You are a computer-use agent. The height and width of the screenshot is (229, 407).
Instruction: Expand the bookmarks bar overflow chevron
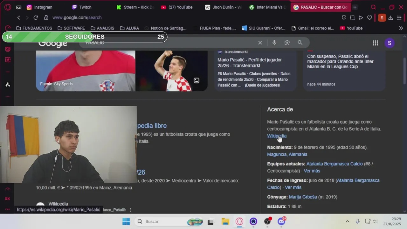click(x=401, y=28)
